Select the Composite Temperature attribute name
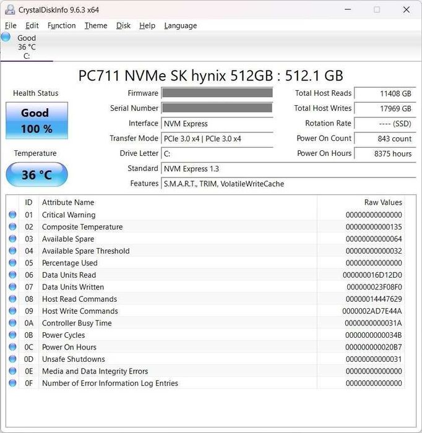 pos(82,227)
